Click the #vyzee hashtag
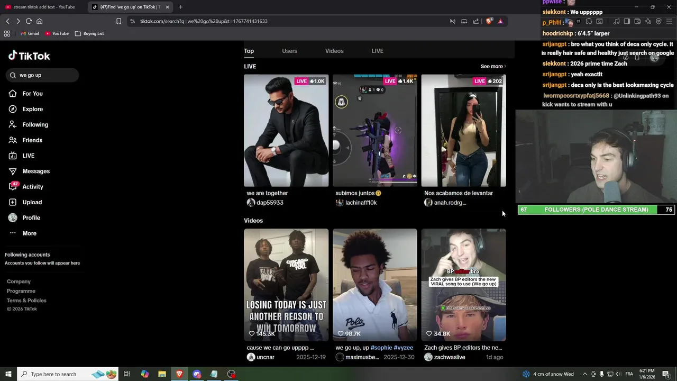 (x=403, y=348)
